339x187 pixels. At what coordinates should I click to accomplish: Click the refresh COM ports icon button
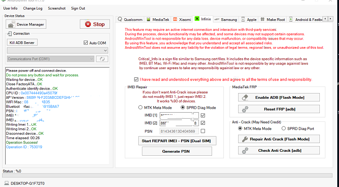[102, 59]
